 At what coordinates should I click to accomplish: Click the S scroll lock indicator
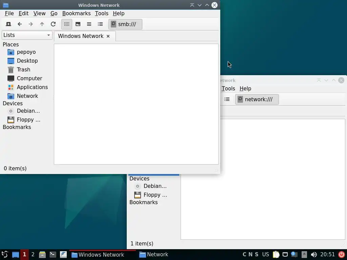(257, 255)
